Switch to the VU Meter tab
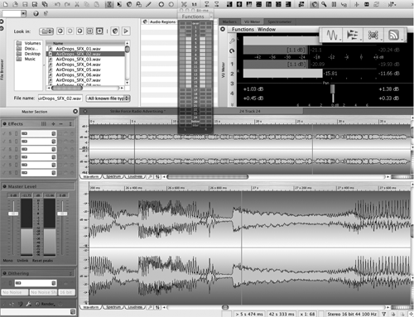 tap(252, 22)
